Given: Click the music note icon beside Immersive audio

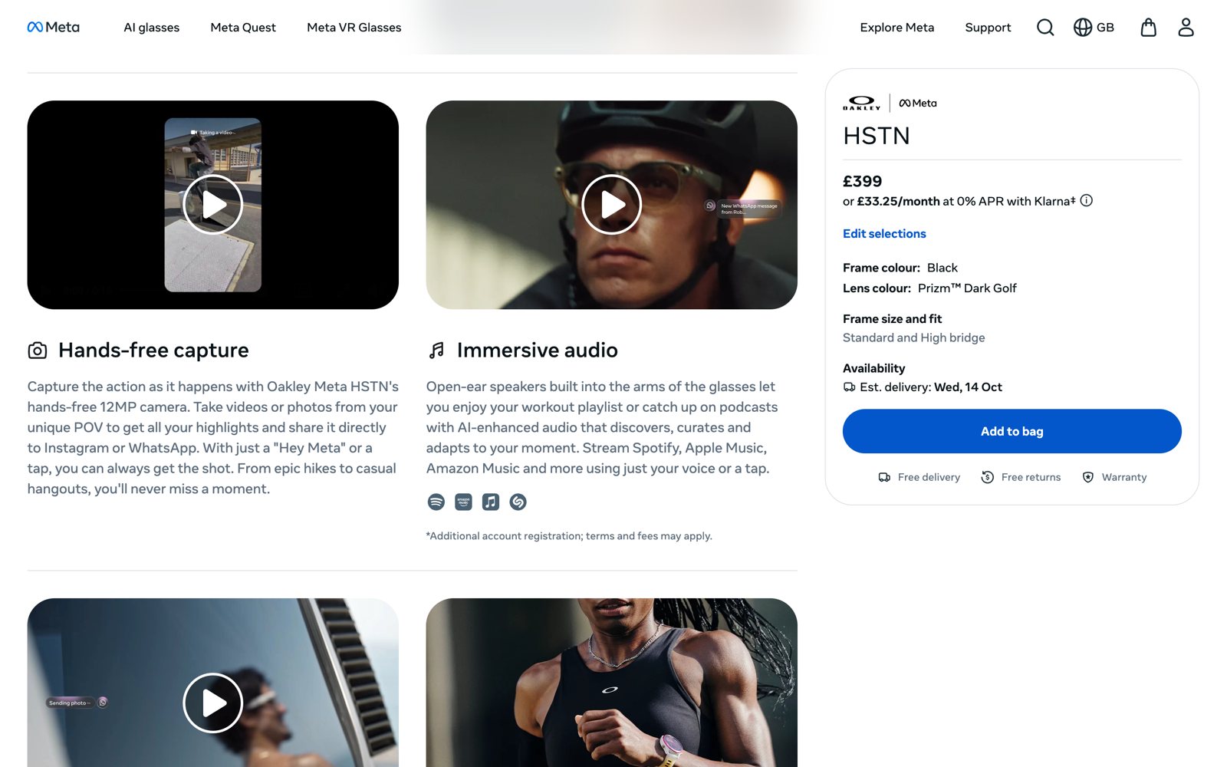Looking at the screenshot, I should pos(436,351).
